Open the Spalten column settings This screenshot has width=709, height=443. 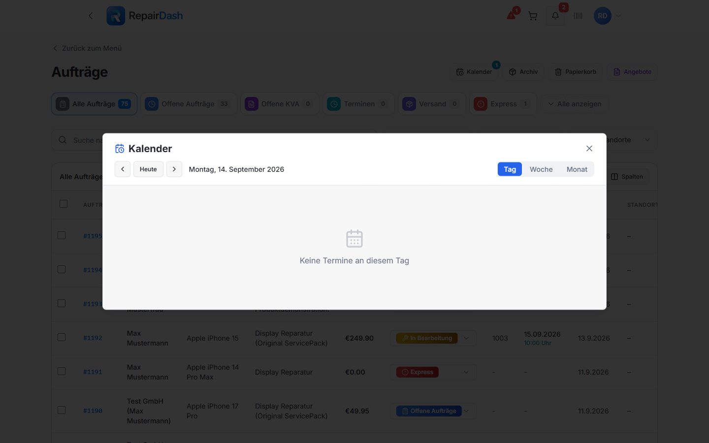point(627,177)
